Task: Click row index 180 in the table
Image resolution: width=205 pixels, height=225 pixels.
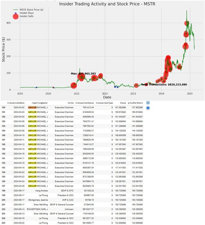Action: point(3,108)
